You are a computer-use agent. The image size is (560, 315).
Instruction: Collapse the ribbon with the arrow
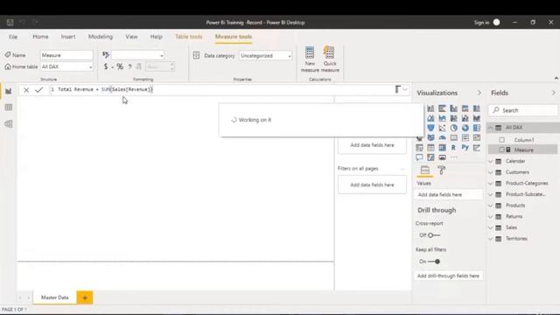[x=556, y=78]
